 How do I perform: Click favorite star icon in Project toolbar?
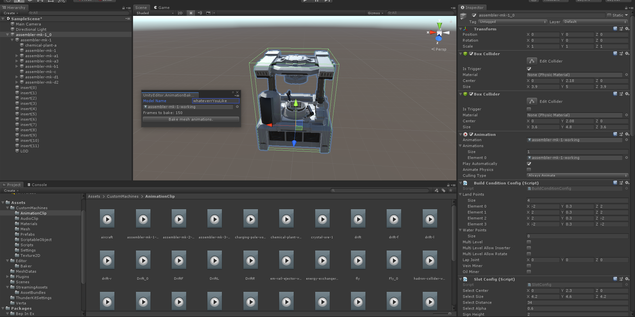pyautogui.click(x=450, y=190)
